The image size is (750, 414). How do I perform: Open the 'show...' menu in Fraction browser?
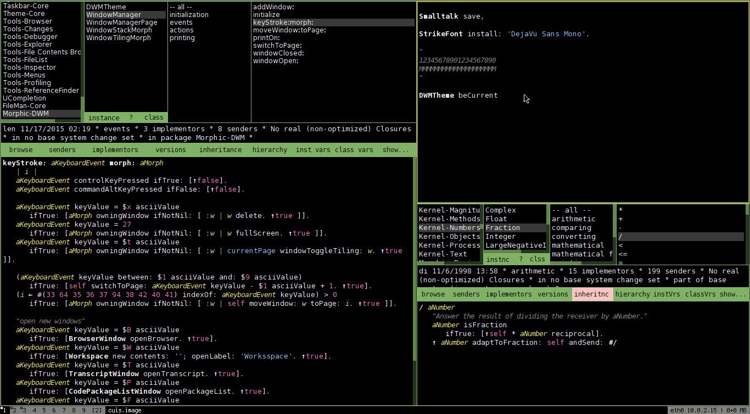pos(733,294)
